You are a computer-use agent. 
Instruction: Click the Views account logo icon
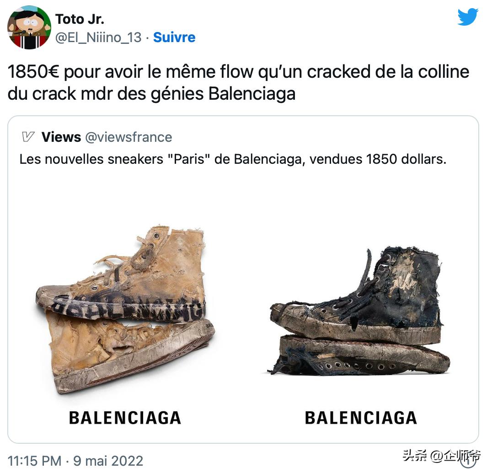pyautogui.click(x=28, y=137)
